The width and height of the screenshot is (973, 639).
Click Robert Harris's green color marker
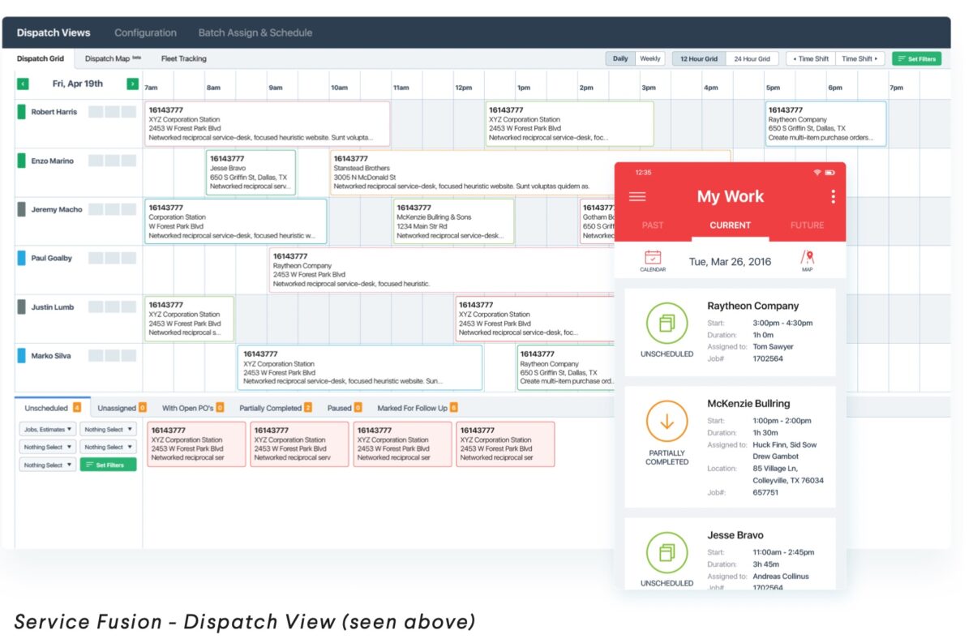coord(22,112)
